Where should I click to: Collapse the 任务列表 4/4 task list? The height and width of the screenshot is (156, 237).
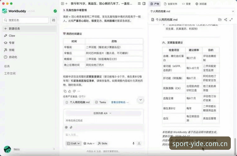click(103, 113)
